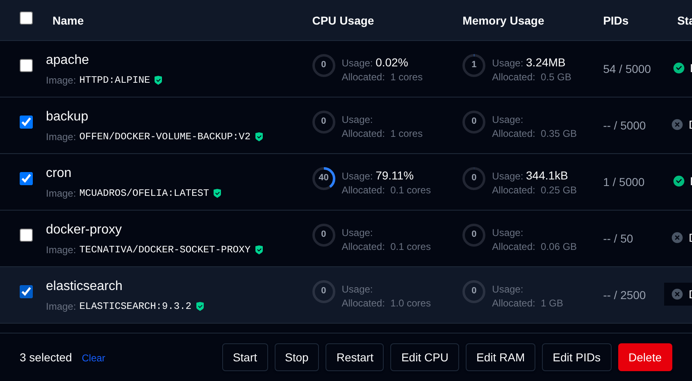Click the Start button
This screenshot has width=692, height=381.
[x=245, y=357]
